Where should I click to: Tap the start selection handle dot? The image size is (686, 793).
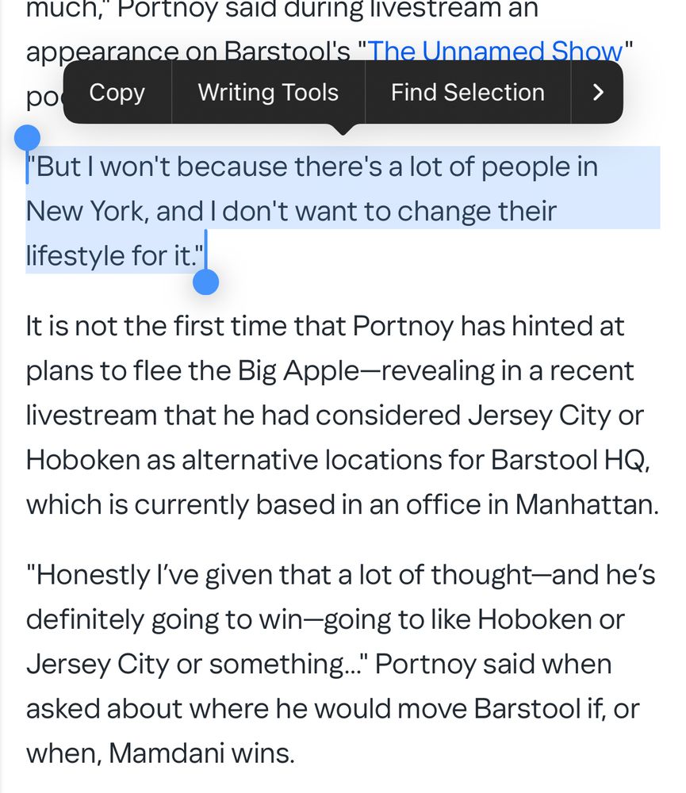27,138
